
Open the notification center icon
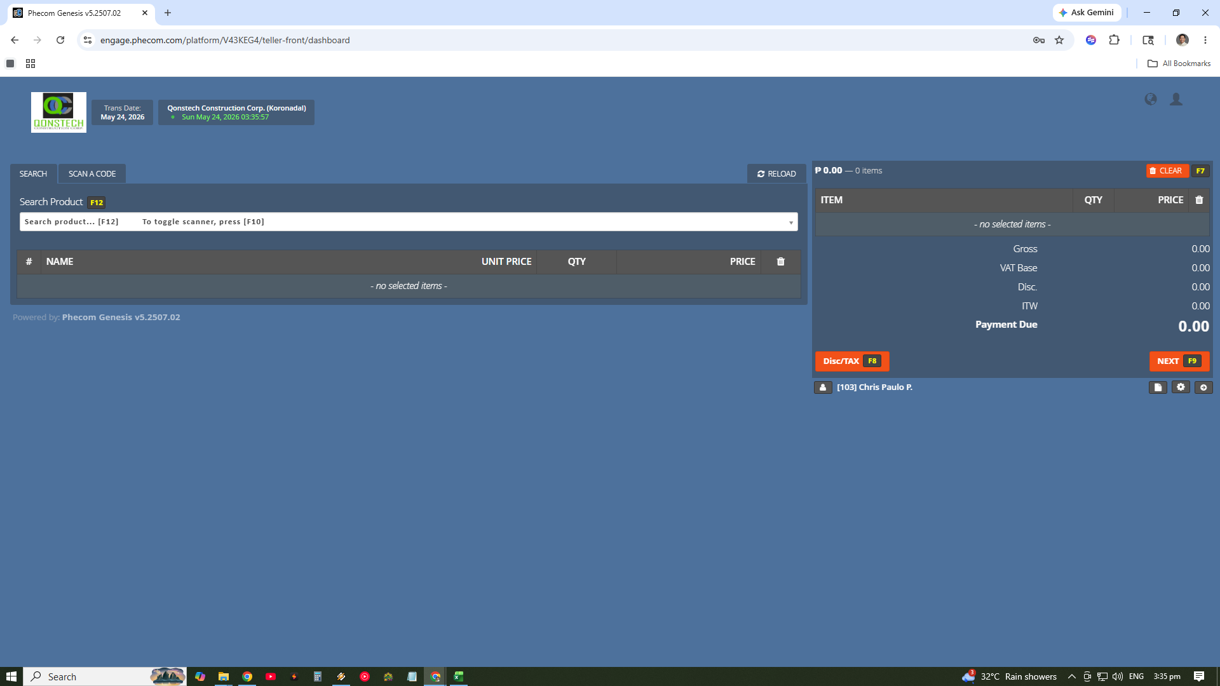click(x=1199, y=676)
